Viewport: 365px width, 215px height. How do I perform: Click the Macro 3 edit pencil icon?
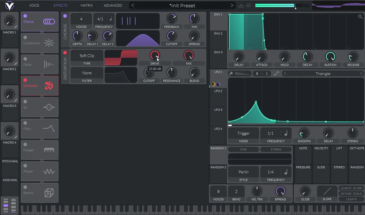(x=16, y=100)
